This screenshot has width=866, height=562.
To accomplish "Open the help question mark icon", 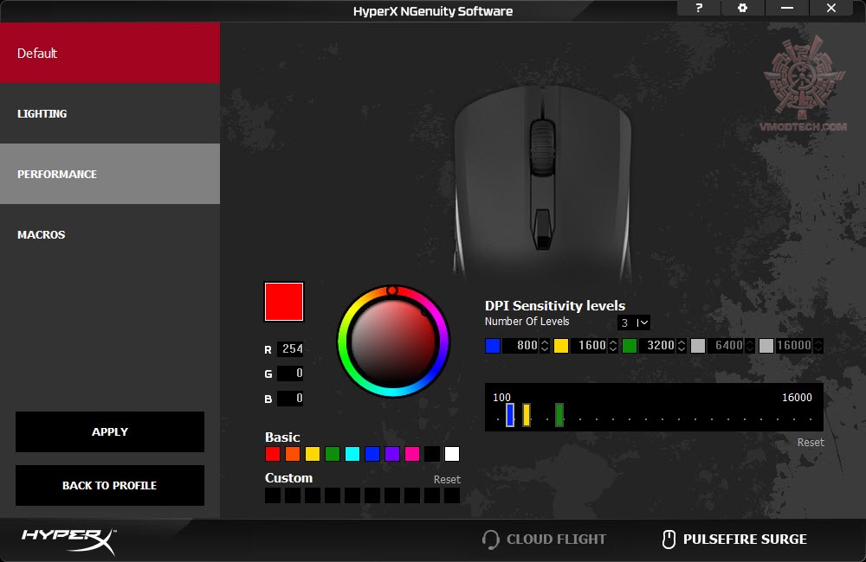I will [x=699, y=8].
